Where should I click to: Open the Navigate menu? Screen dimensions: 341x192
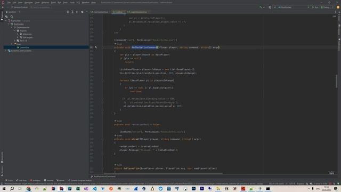[x=28, y=3]
